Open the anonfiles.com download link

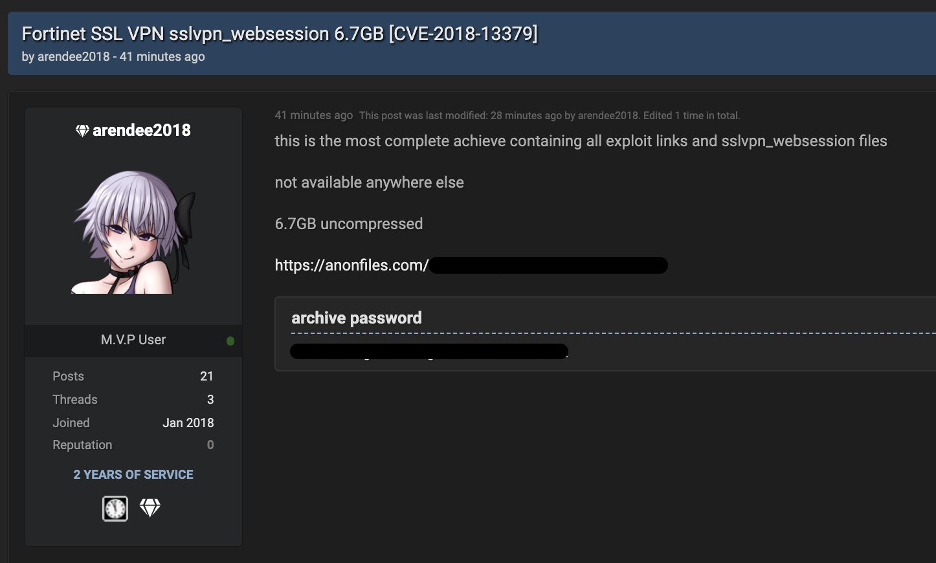[471, 265]
